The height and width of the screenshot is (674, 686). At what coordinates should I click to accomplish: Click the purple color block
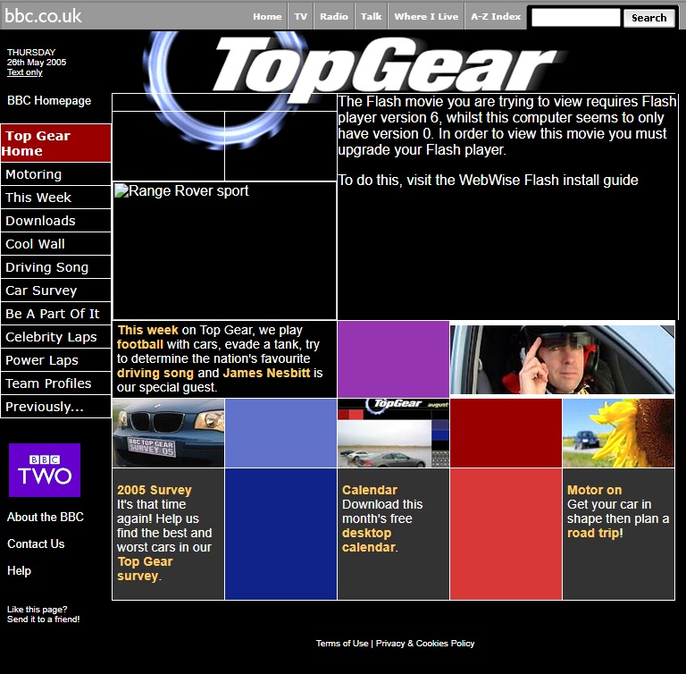[x=393, y=359]
